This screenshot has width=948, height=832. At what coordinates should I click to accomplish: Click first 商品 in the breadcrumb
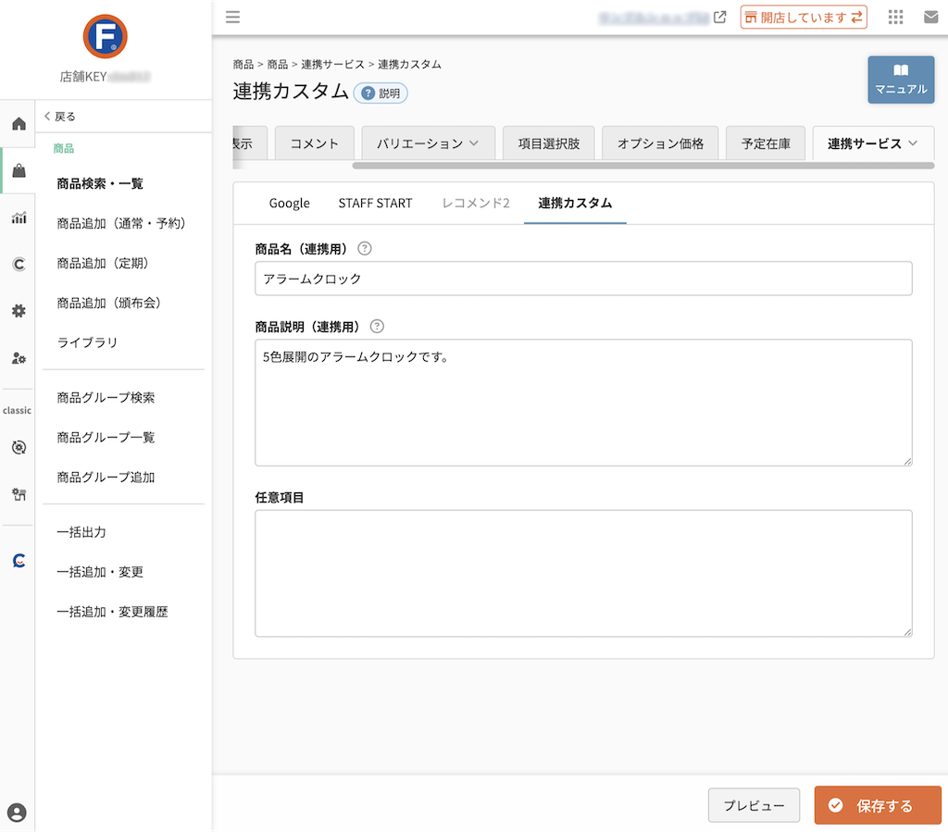(x=243, y=64)
